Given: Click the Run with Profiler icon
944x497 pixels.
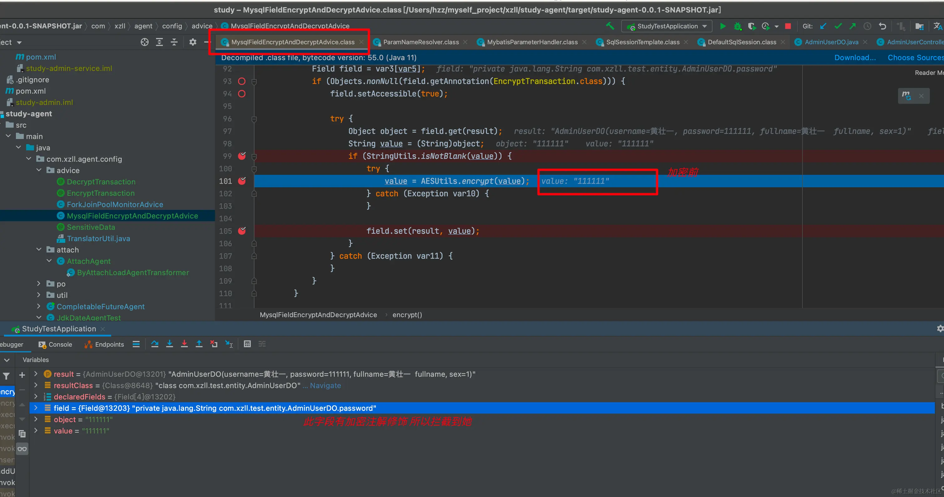Looking at the screenshot, I should [x=765, y=26].
